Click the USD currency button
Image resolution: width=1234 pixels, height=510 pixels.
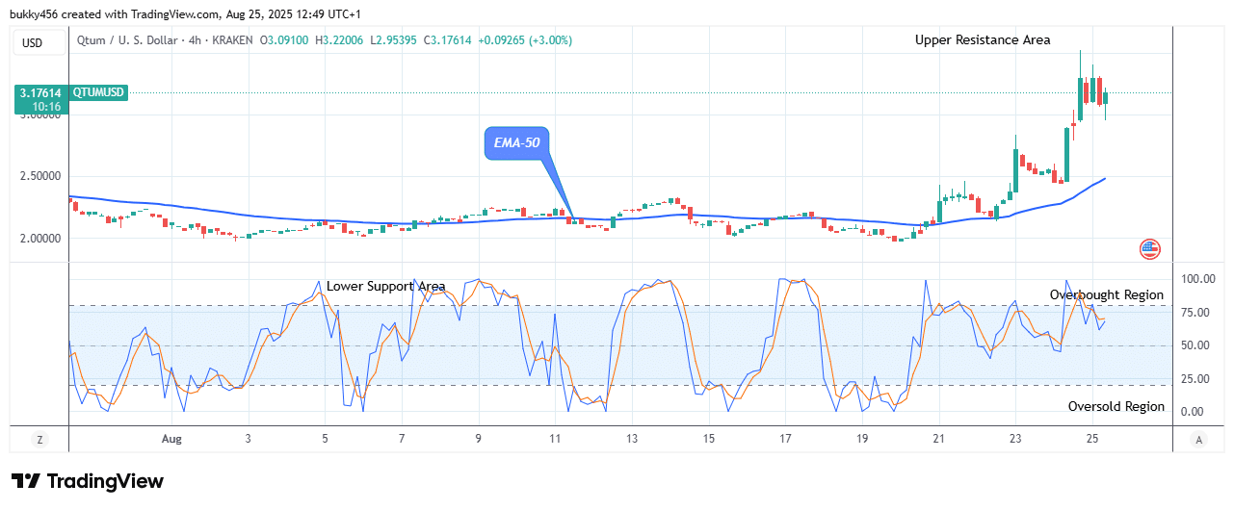39,41
